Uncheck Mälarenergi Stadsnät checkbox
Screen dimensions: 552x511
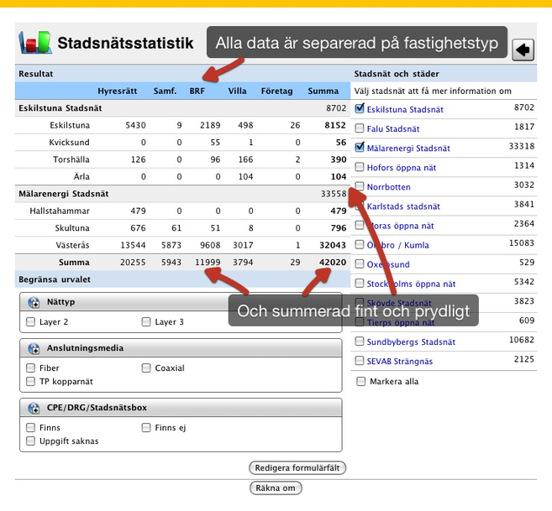[360, 148]
